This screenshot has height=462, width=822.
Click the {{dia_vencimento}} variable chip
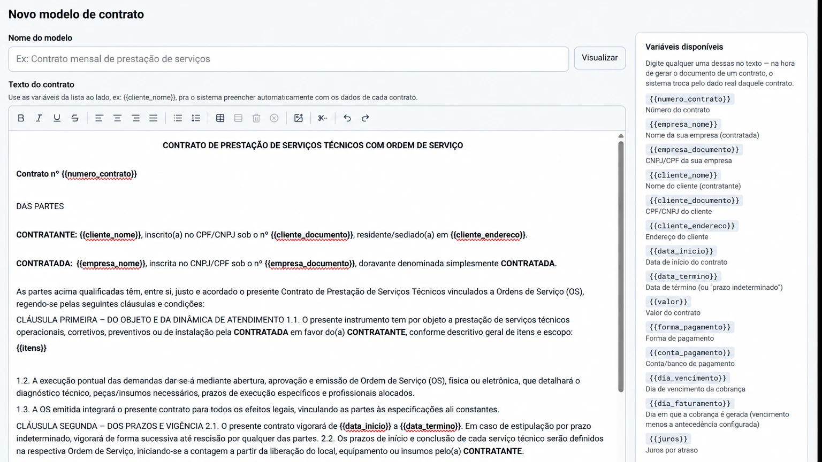[688, 378]
